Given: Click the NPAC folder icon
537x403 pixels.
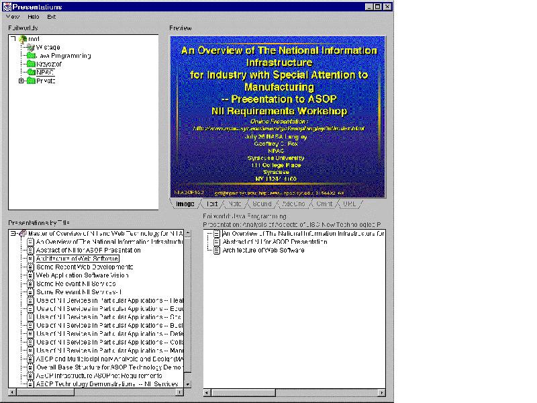Looking at the screenshot, I should (31, 73).
